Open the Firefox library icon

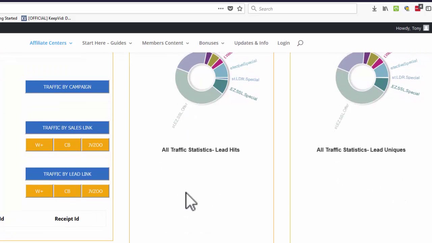[x=385, y=9]
